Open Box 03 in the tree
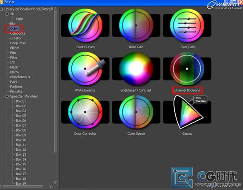 coord(21,111)
